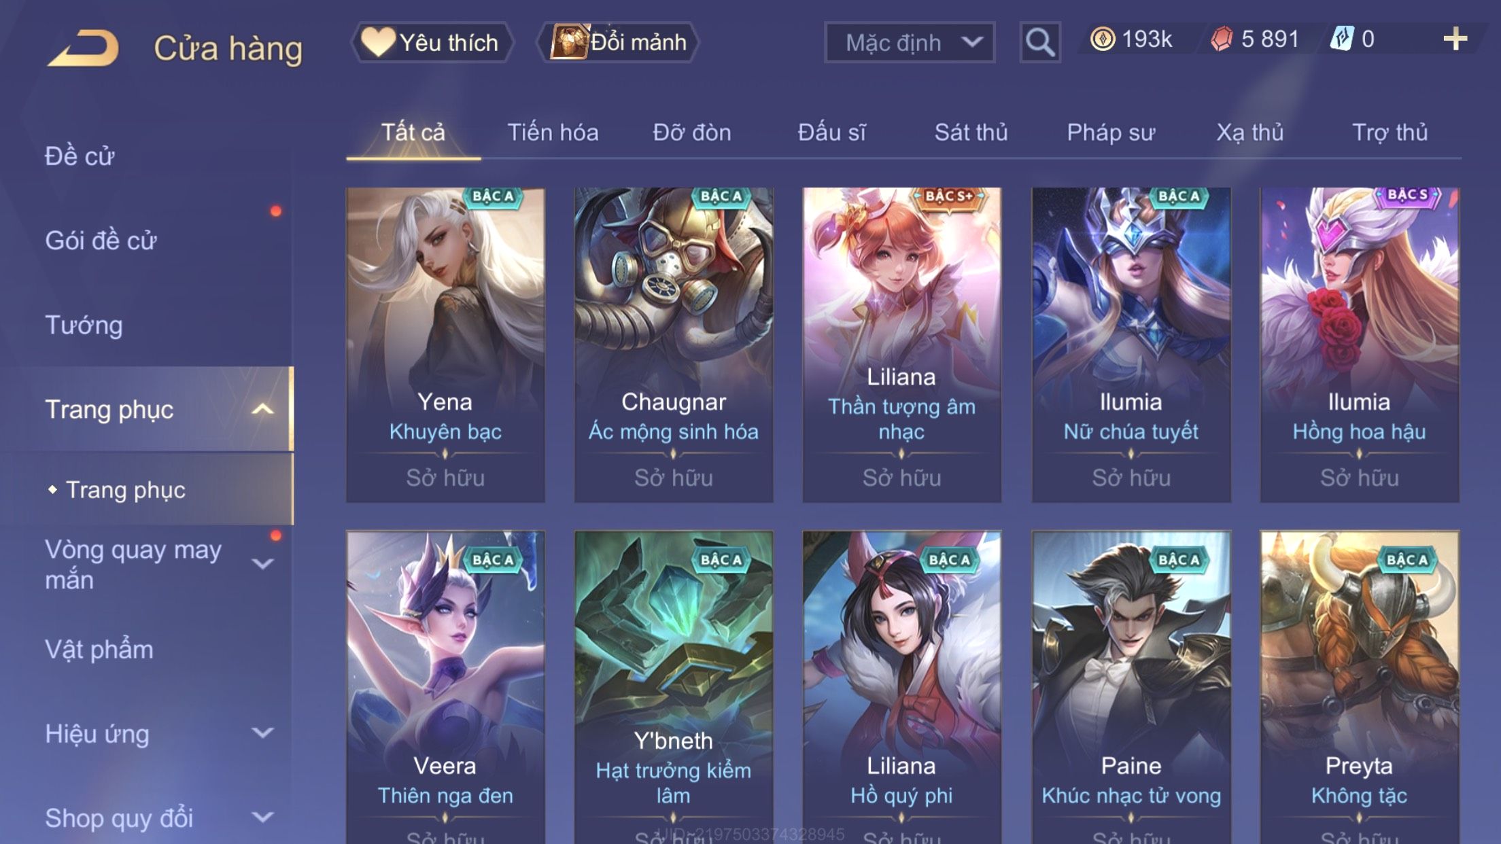
Task: Click the blue ticket voucher icon
Action: [x=1343, y=39]
